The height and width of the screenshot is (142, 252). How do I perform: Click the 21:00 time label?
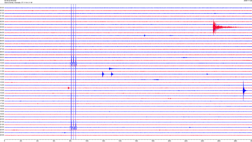click(2, 122)
